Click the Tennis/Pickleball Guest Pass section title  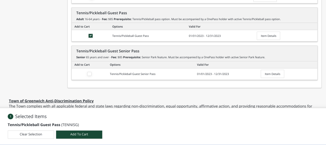click(x=101, y=13)
